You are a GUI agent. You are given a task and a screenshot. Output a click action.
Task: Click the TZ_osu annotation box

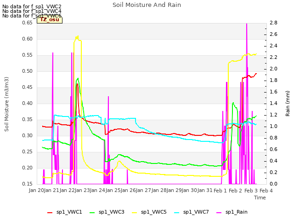pos(50,20)
